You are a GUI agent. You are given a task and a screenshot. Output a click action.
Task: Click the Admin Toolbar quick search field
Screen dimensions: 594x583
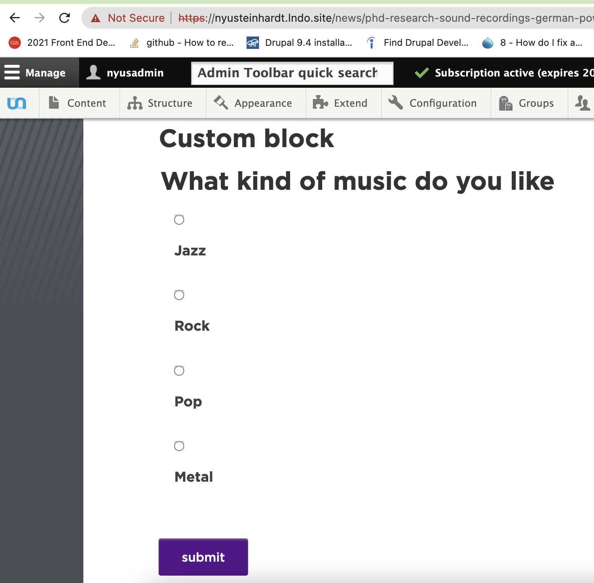292,73
